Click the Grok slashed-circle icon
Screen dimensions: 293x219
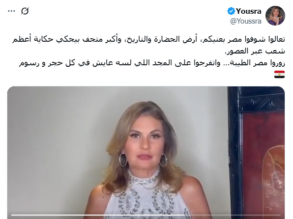pyautogui.click(x=25, y=11)
